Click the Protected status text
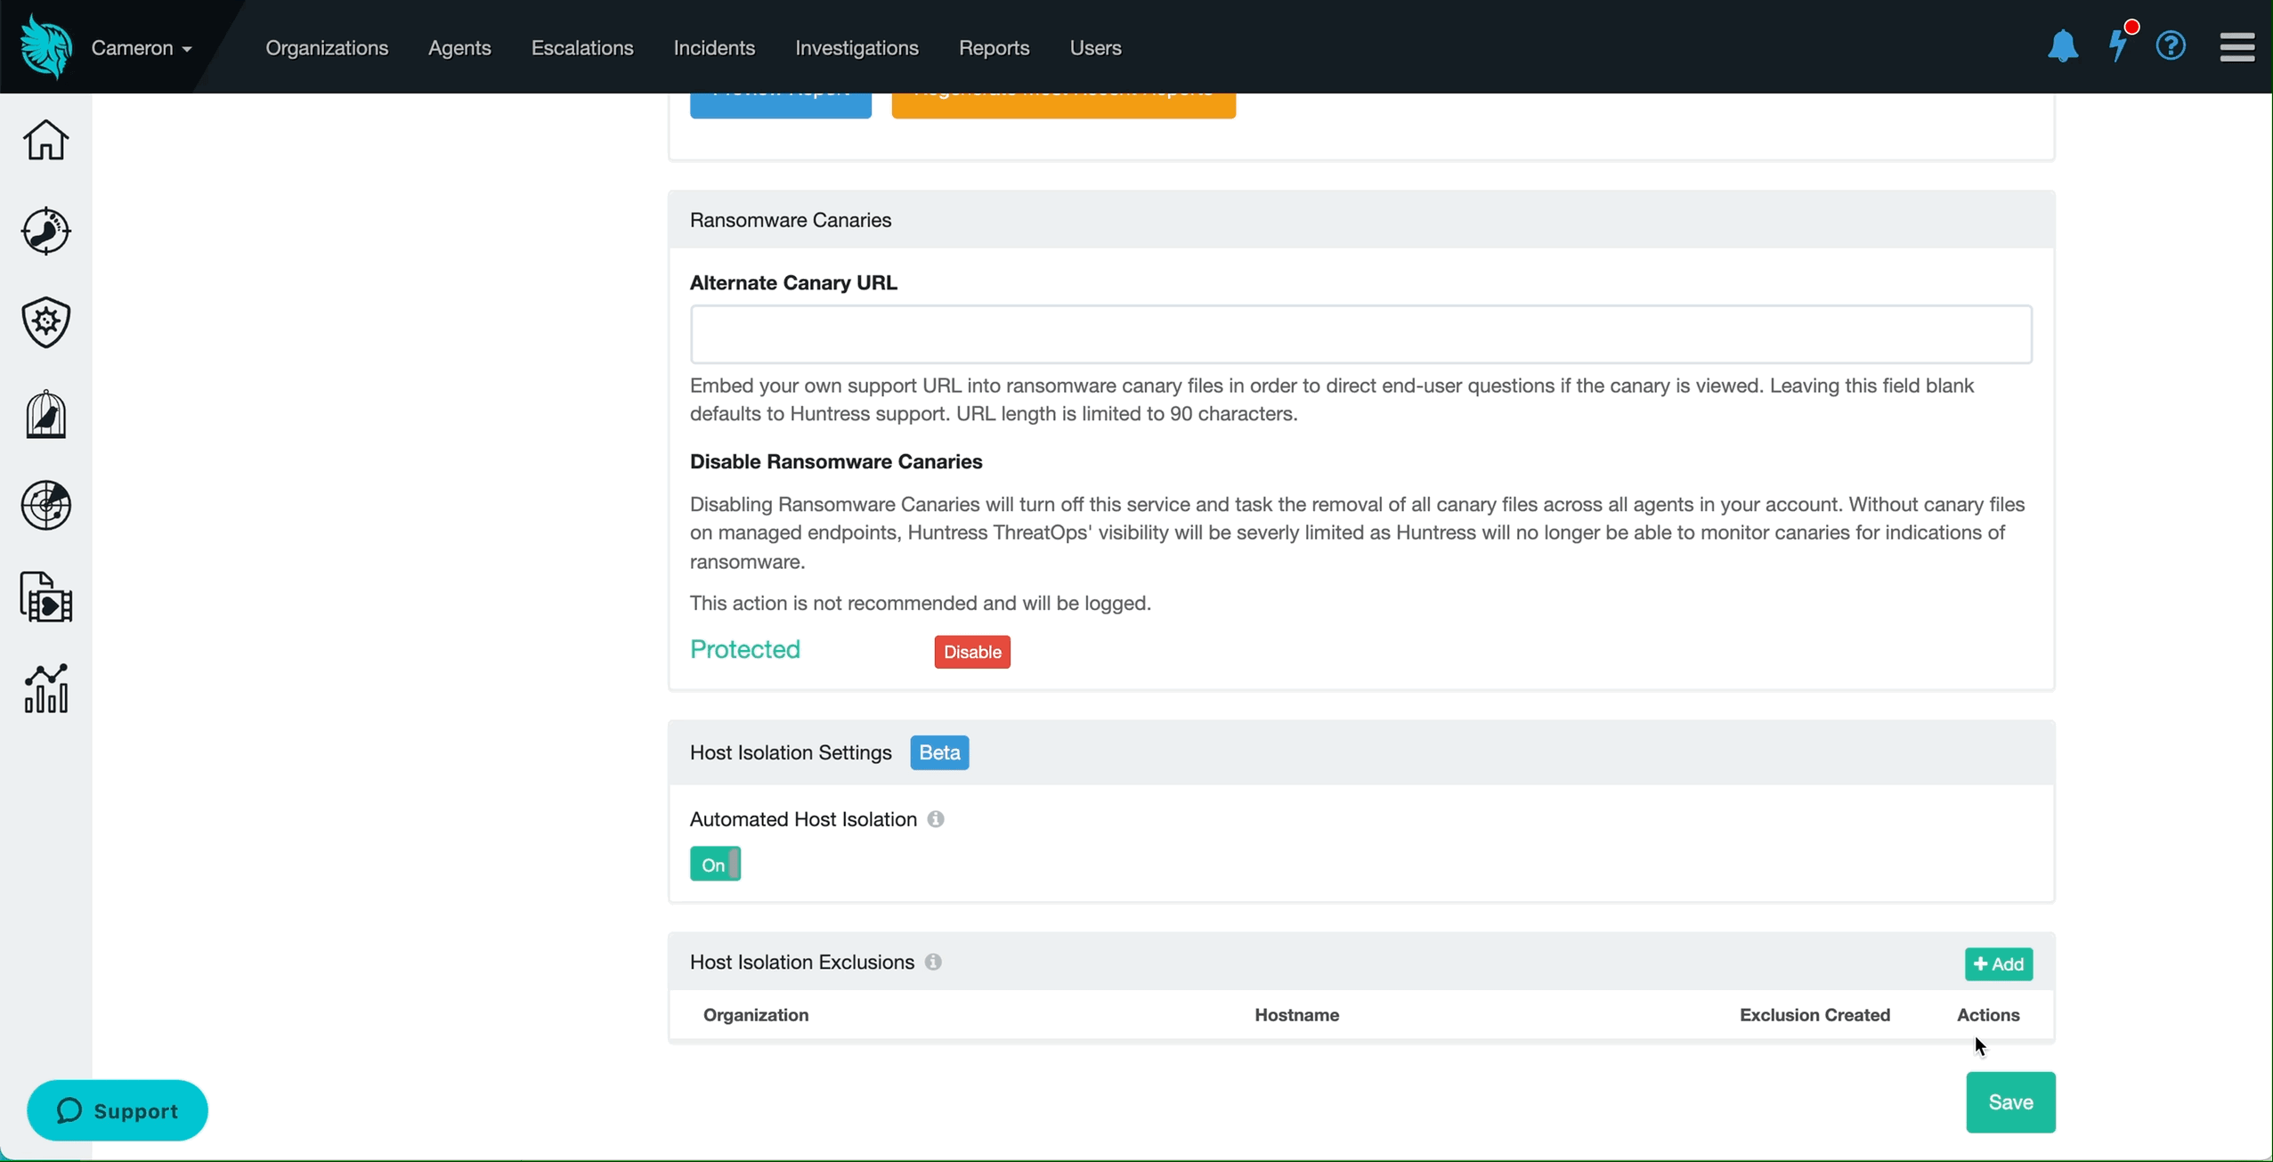Viewport: 2273px width, 1162px height. (x=745, y=649)
